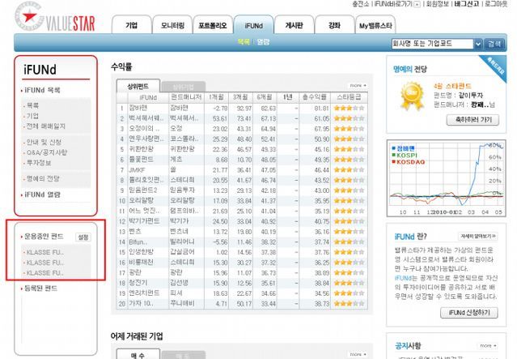
Task: Click the 자세히 알아보기 button
Action: [x=478, y=236]
